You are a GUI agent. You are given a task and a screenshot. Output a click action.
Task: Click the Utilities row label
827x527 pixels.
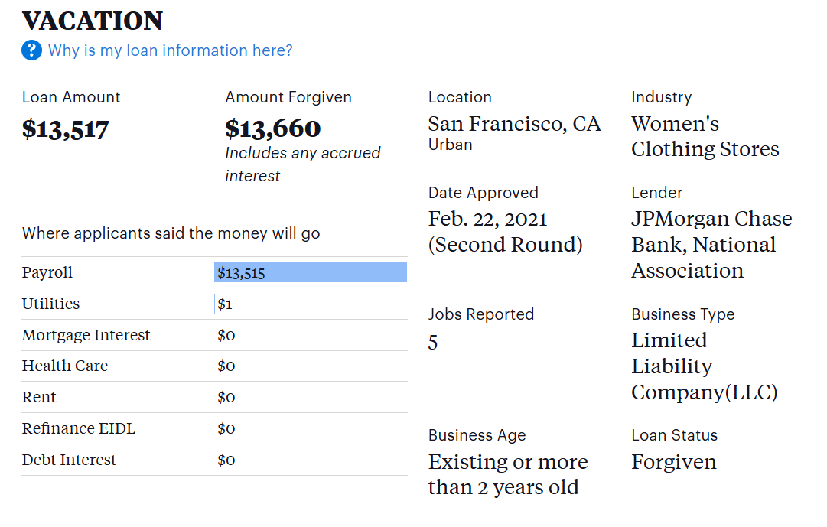coord(50,304)
